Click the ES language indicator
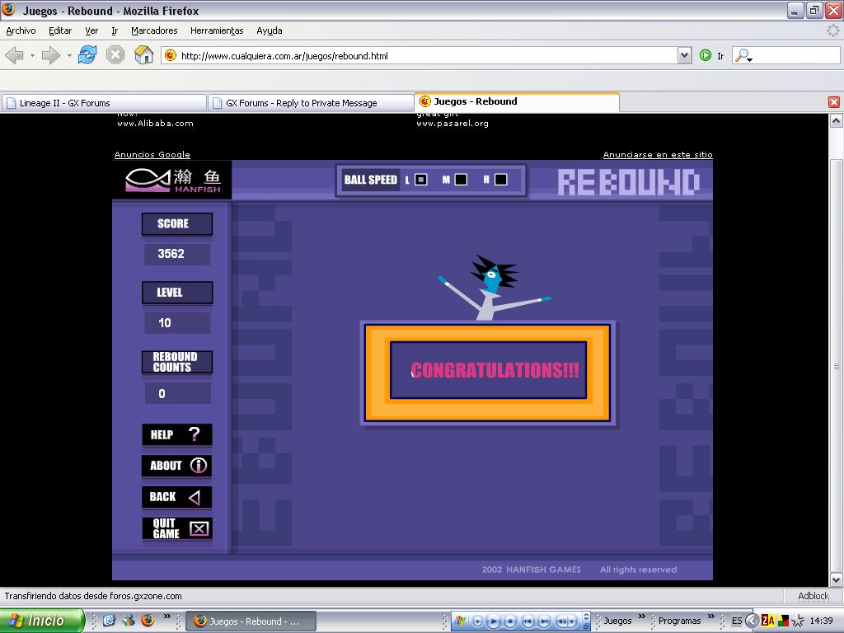The image size is (844, 633). [x=737, y=621]
